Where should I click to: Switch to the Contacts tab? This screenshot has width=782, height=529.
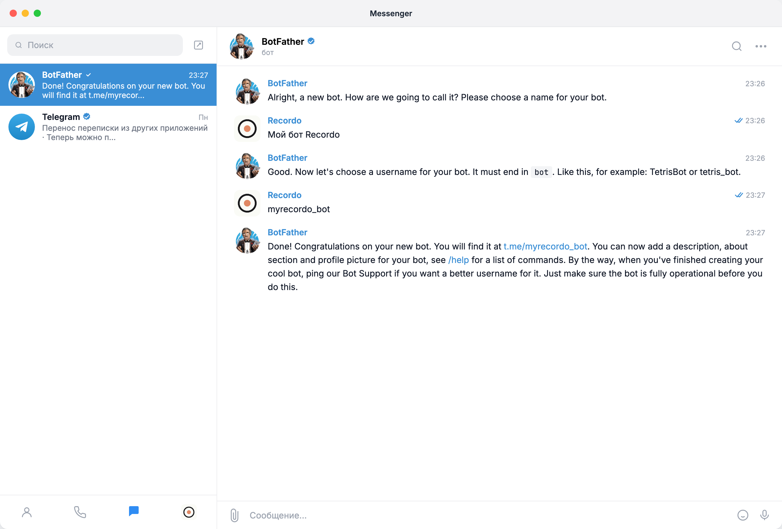pos(27,512)
